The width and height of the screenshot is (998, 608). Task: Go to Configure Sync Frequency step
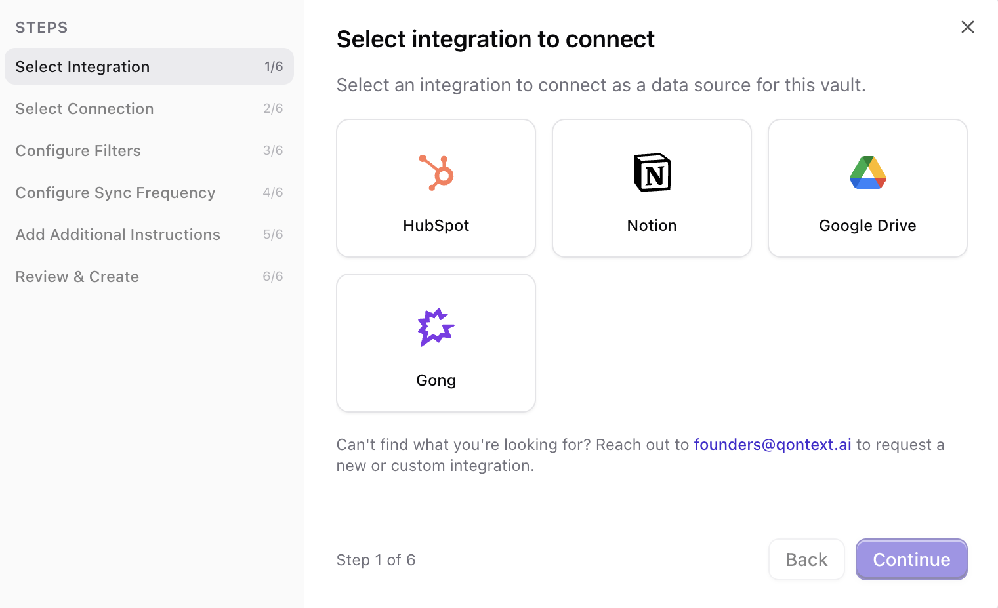click(x=115, y=192)
